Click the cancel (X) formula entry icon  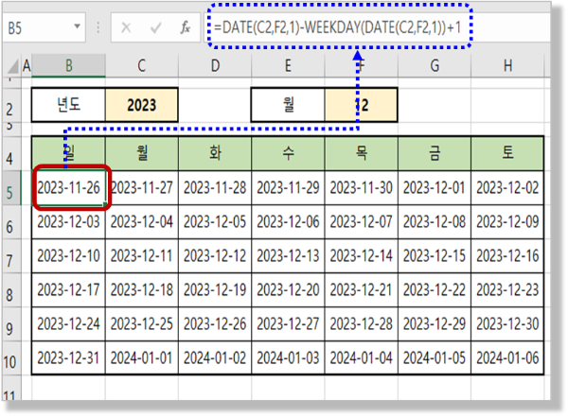(x=126, y=27)
